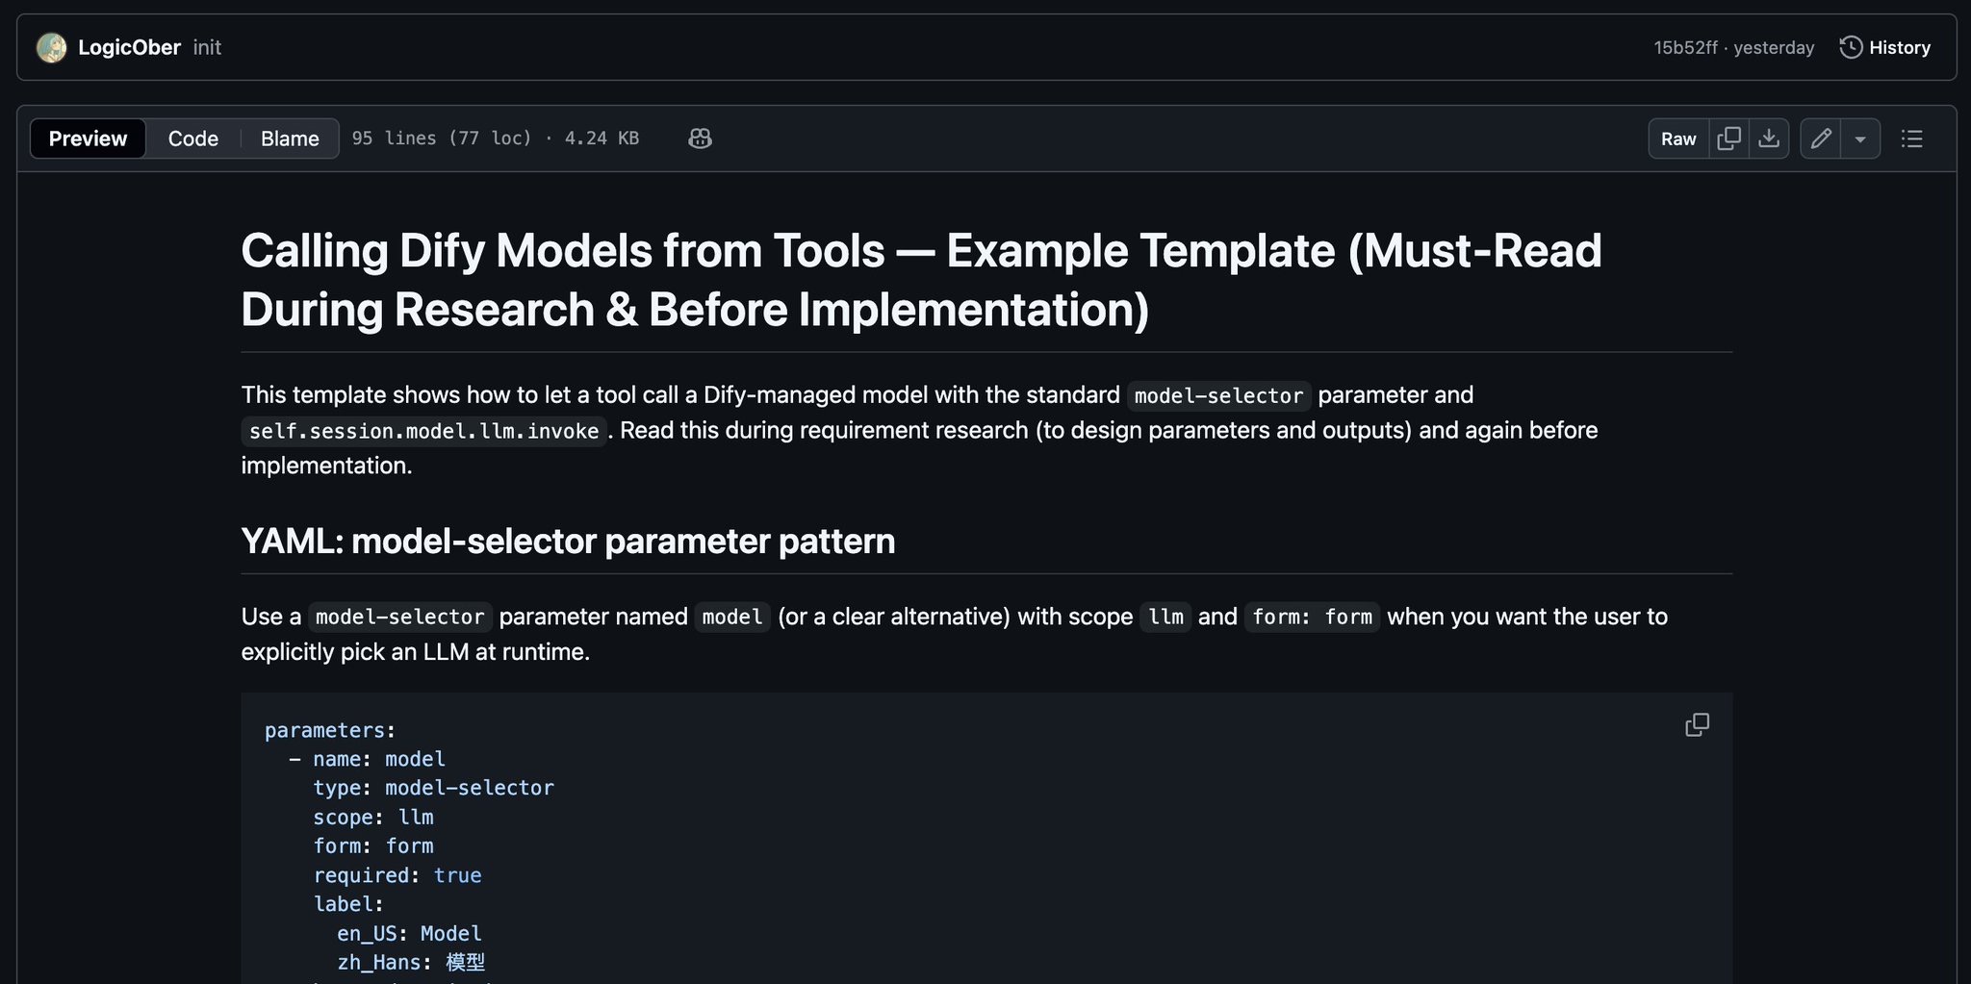Expand more edit options dropdown arrow

[1860, 139]
